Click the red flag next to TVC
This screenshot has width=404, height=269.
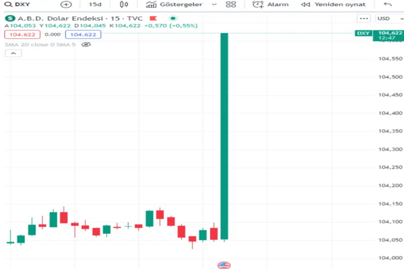tap(154, 18)
